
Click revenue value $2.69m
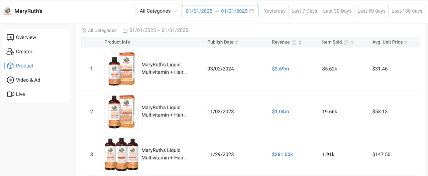coord(280,69)
